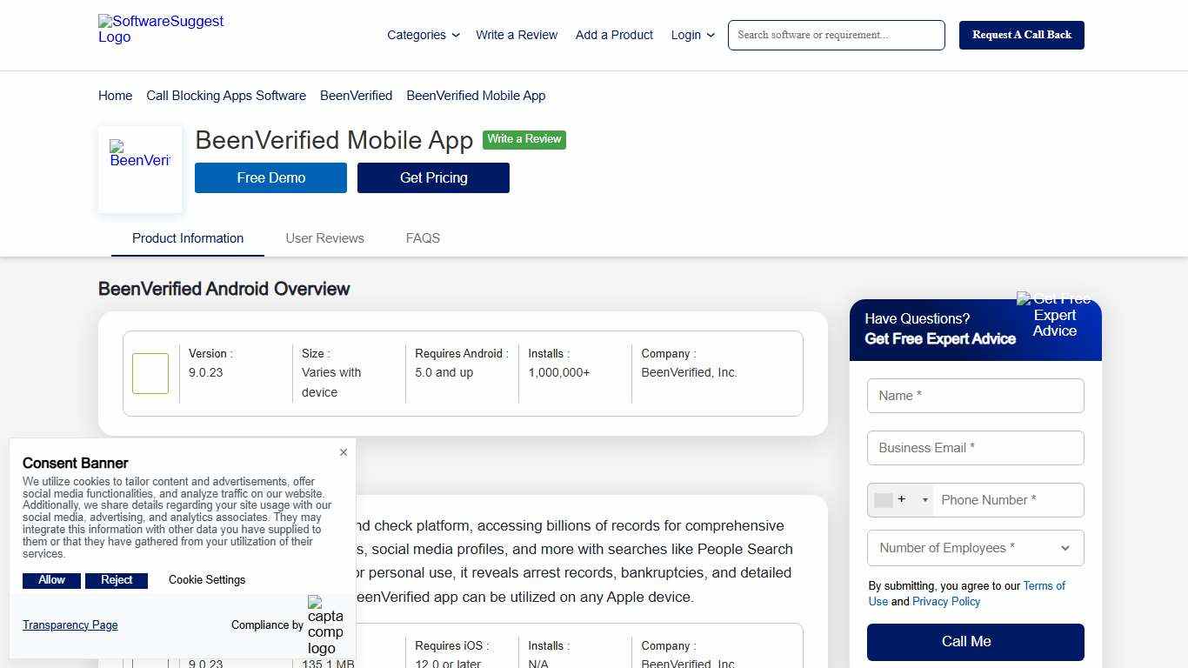This screenshot has height=668, width=1188.
Task: Open the Categories dropdown
Action: point(424,35)
